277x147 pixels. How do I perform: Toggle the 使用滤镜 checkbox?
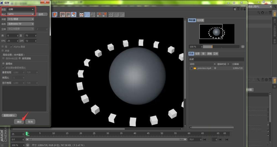click(20, 58)
